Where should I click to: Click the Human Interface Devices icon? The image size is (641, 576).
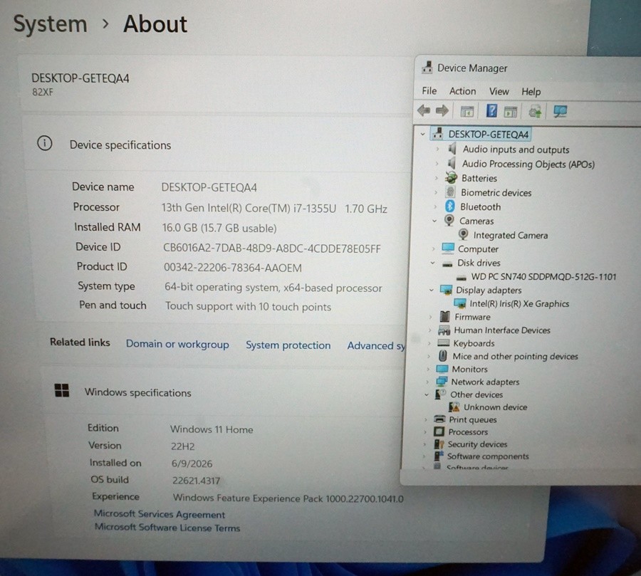tap(444, 330)
